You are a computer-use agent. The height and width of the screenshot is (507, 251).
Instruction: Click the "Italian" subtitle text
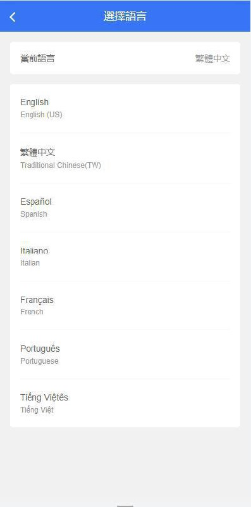click(30, 263)
